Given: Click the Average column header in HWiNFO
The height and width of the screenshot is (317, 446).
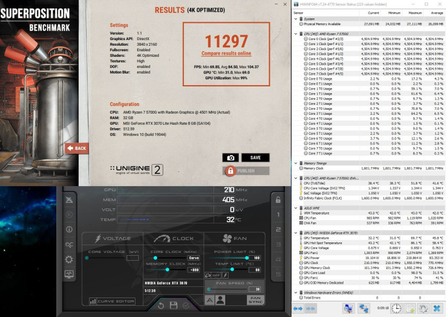Looking at the screenshot, I should tap(434, 13).
